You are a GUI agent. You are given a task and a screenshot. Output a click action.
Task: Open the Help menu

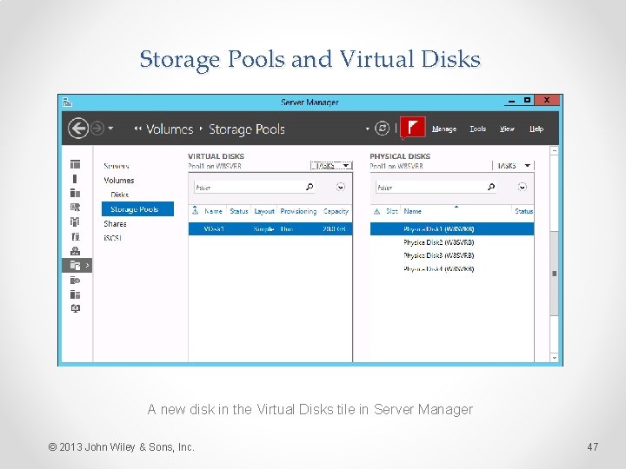click(536, 129)
